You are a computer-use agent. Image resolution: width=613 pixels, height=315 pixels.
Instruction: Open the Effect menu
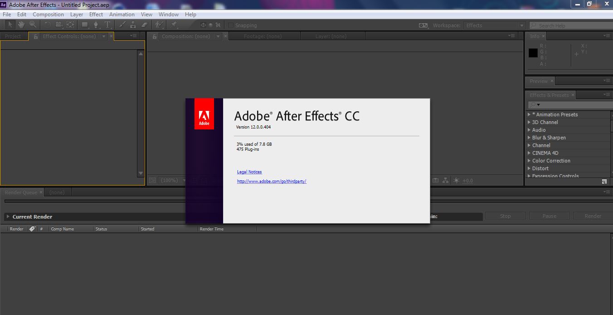point(96,14)
